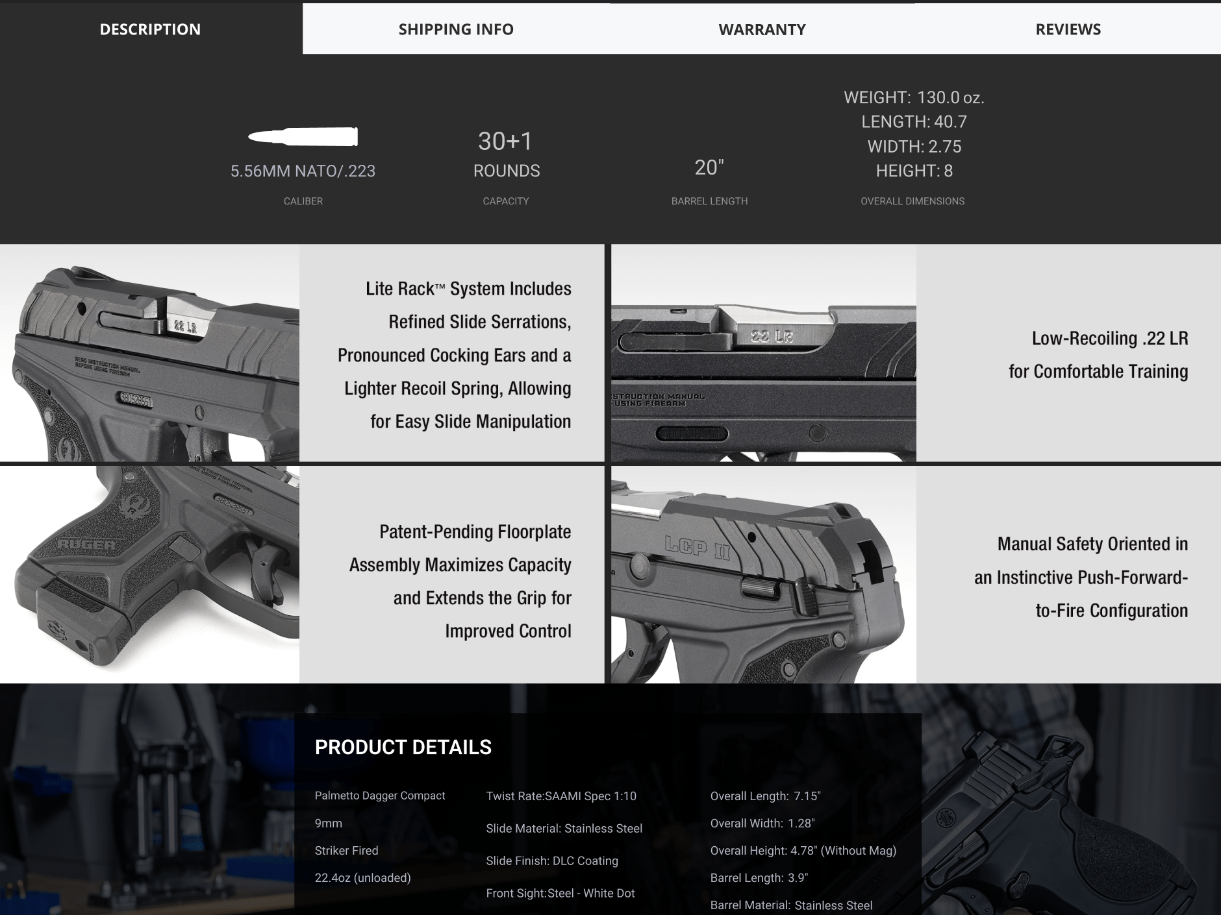Viewport: 1221px width, 915px height.
Task: Click the Barrel Material: Stainless Steel line
Action: 791,905
